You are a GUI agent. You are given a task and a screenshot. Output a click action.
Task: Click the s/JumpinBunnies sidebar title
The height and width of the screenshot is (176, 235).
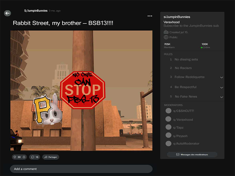pos(177,17)
